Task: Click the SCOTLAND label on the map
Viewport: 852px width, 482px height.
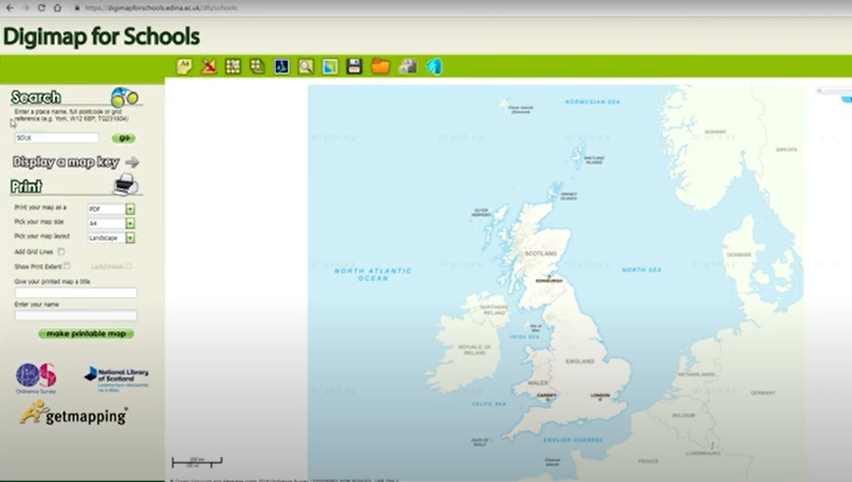Action: 541,253
